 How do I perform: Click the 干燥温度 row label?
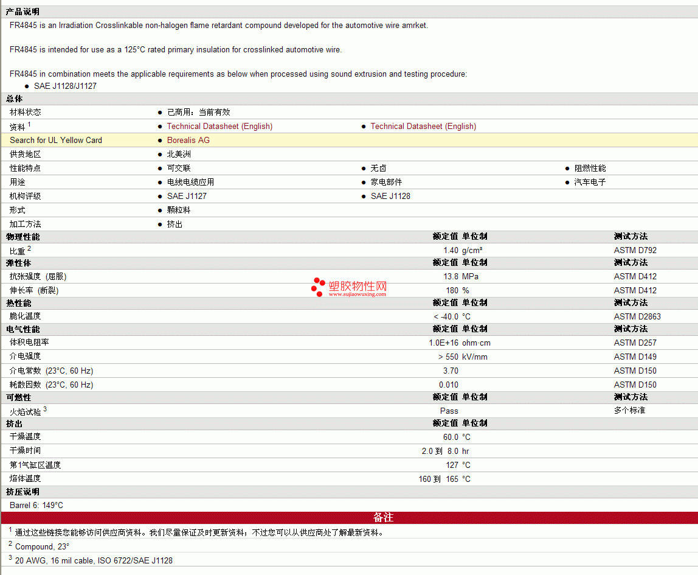click(x=26, y=437)
